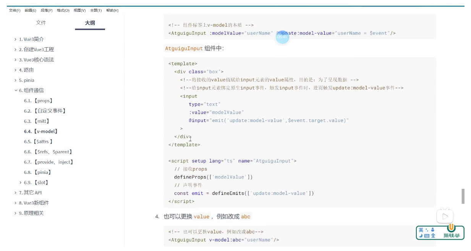Viewport: 471px width, 251px height.
Task: Open the 格式(O) menu
Action: click(63, 10)
